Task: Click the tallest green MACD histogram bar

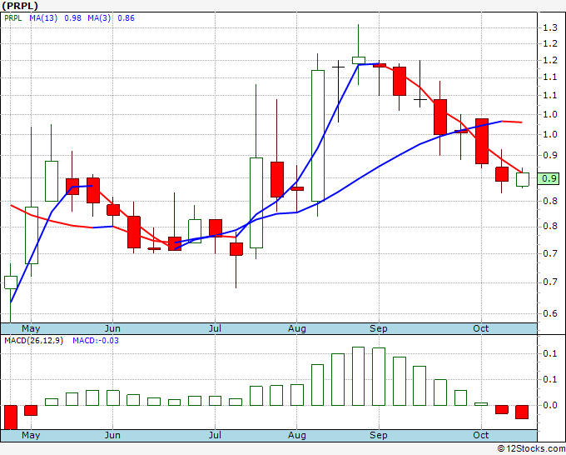Action: click(358, 376)
